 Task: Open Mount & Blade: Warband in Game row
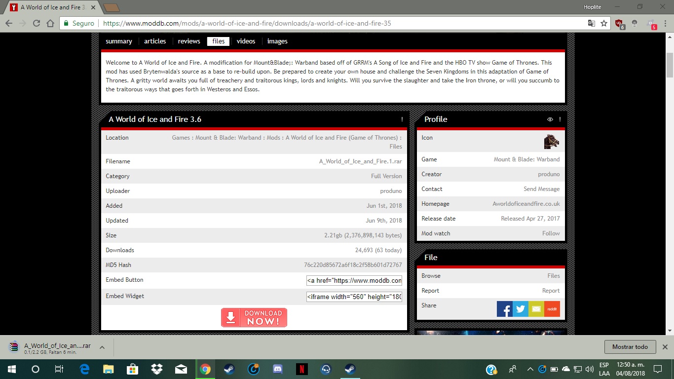pos(527,159)
